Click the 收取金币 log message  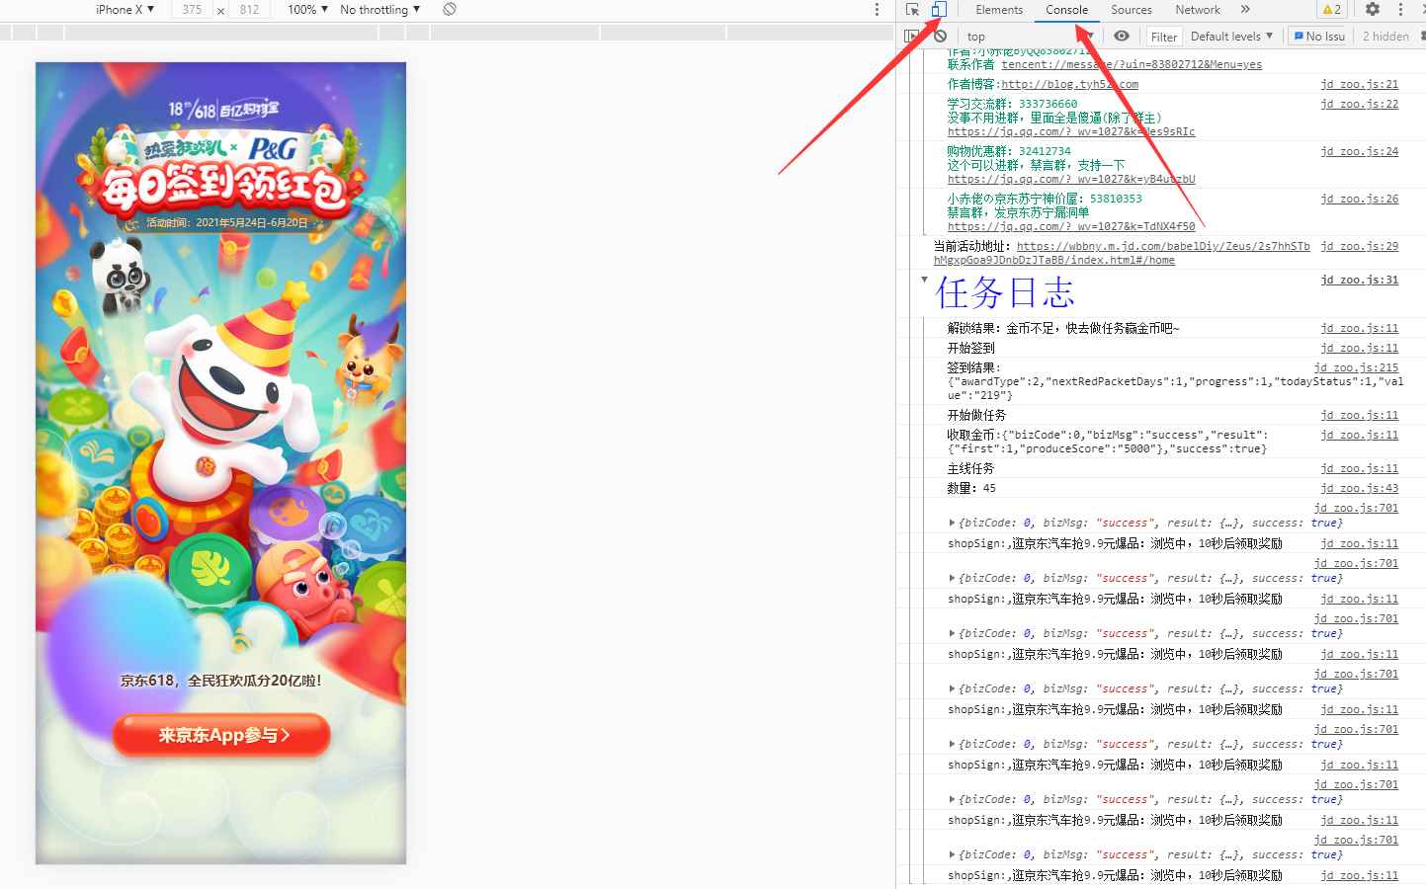coord(1108,442)
